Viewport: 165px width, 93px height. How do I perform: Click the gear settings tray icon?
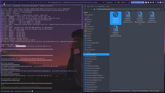[148, 2]
